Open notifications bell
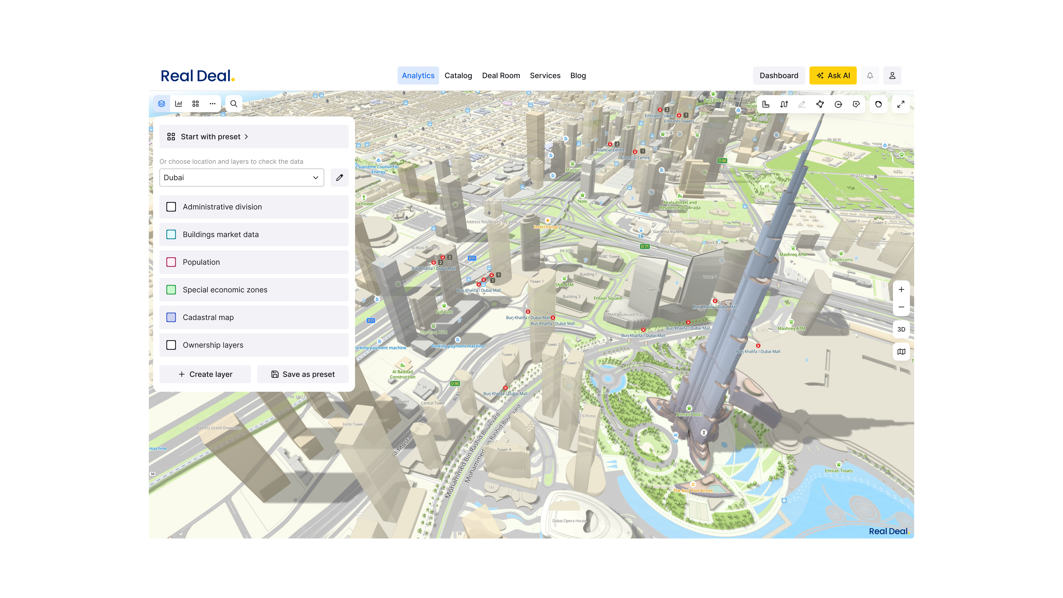This screenshot has width=1063, height=598. (x=870, y=75)
